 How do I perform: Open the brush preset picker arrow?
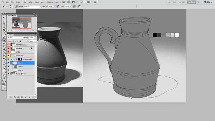13,6
